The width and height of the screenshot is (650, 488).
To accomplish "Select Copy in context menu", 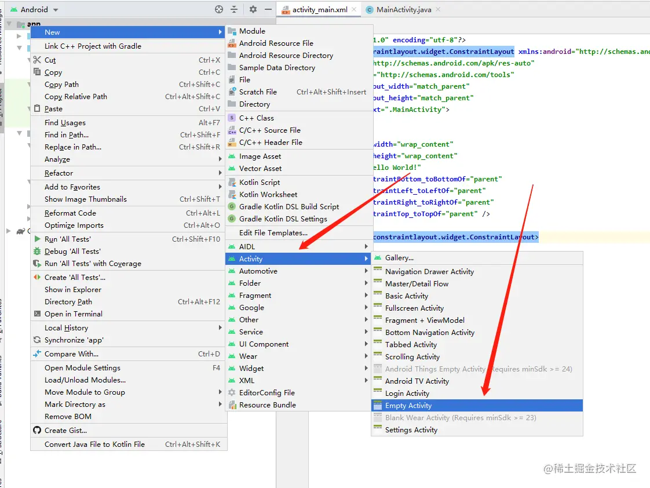I will pos(129,72).
